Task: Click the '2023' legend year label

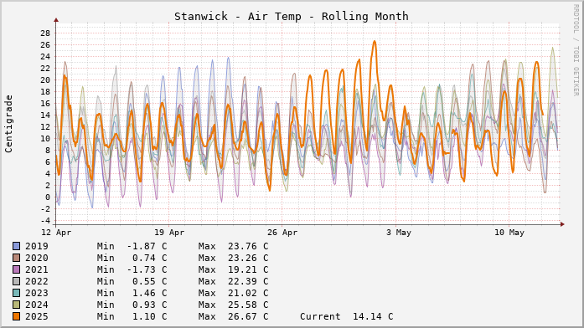Action: point(37,293)
